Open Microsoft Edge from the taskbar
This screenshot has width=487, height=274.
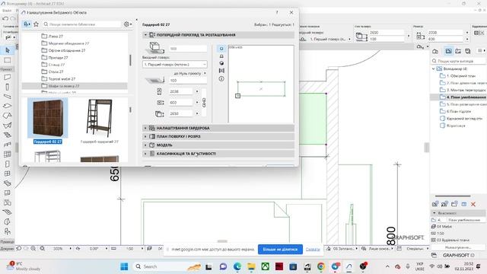(237, 266)
